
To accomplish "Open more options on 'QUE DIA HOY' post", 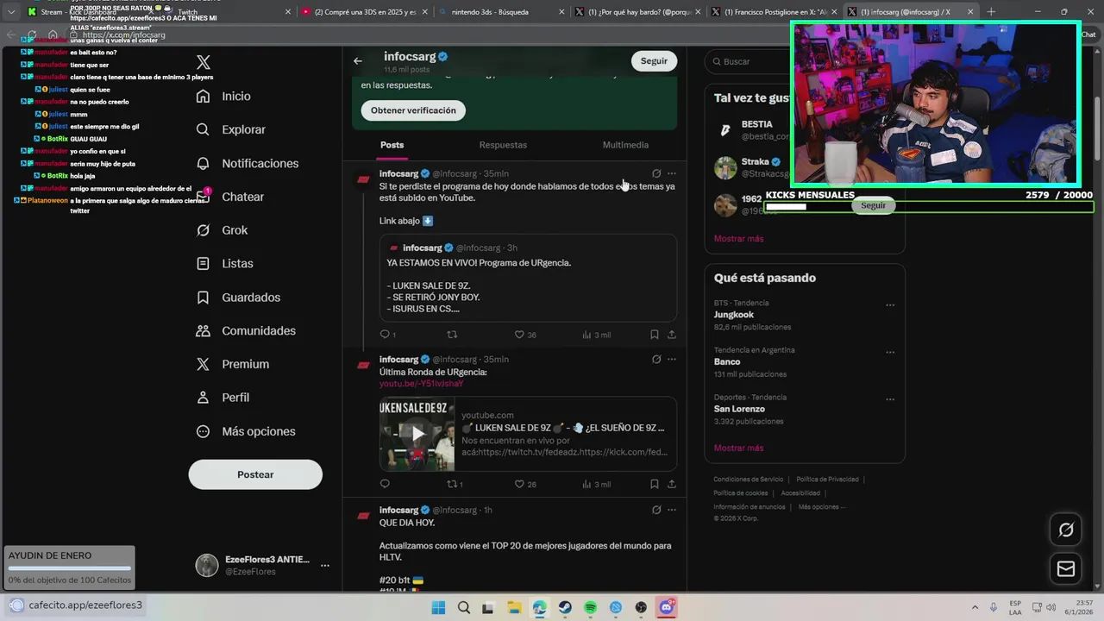I will [672, 510].
